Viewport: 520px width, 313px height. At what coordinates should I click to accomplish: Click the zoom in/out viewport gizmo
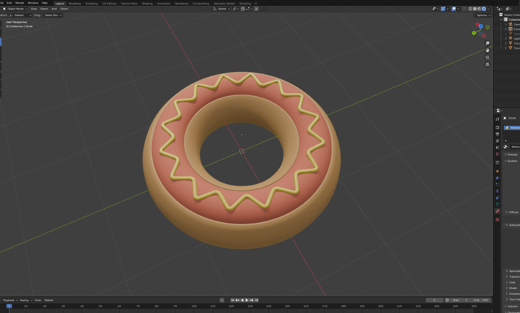point(487,43)
